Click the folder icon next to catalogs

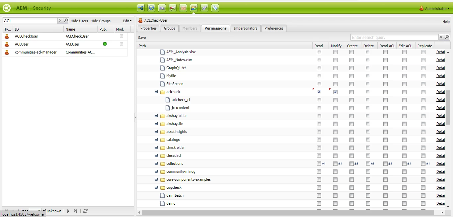click(x=163, y=140)
